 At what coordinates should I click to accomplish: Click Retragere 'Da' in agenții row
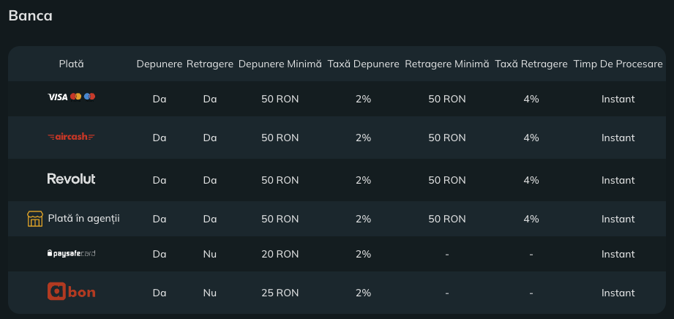(x=210, y=219)
